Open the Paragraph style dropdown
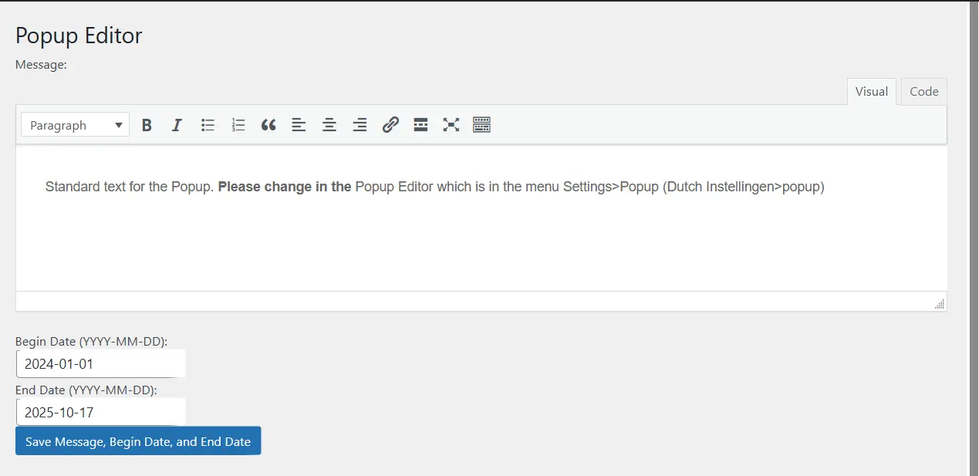Image resolution: width=979 pixels, height=476 pixels. coord(74,124)
